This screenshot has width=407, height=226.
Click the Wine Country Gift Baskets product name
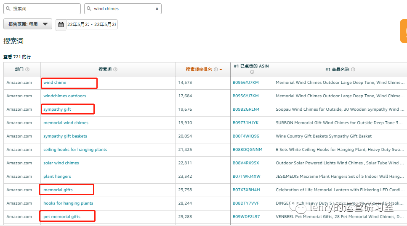(324, 136)
